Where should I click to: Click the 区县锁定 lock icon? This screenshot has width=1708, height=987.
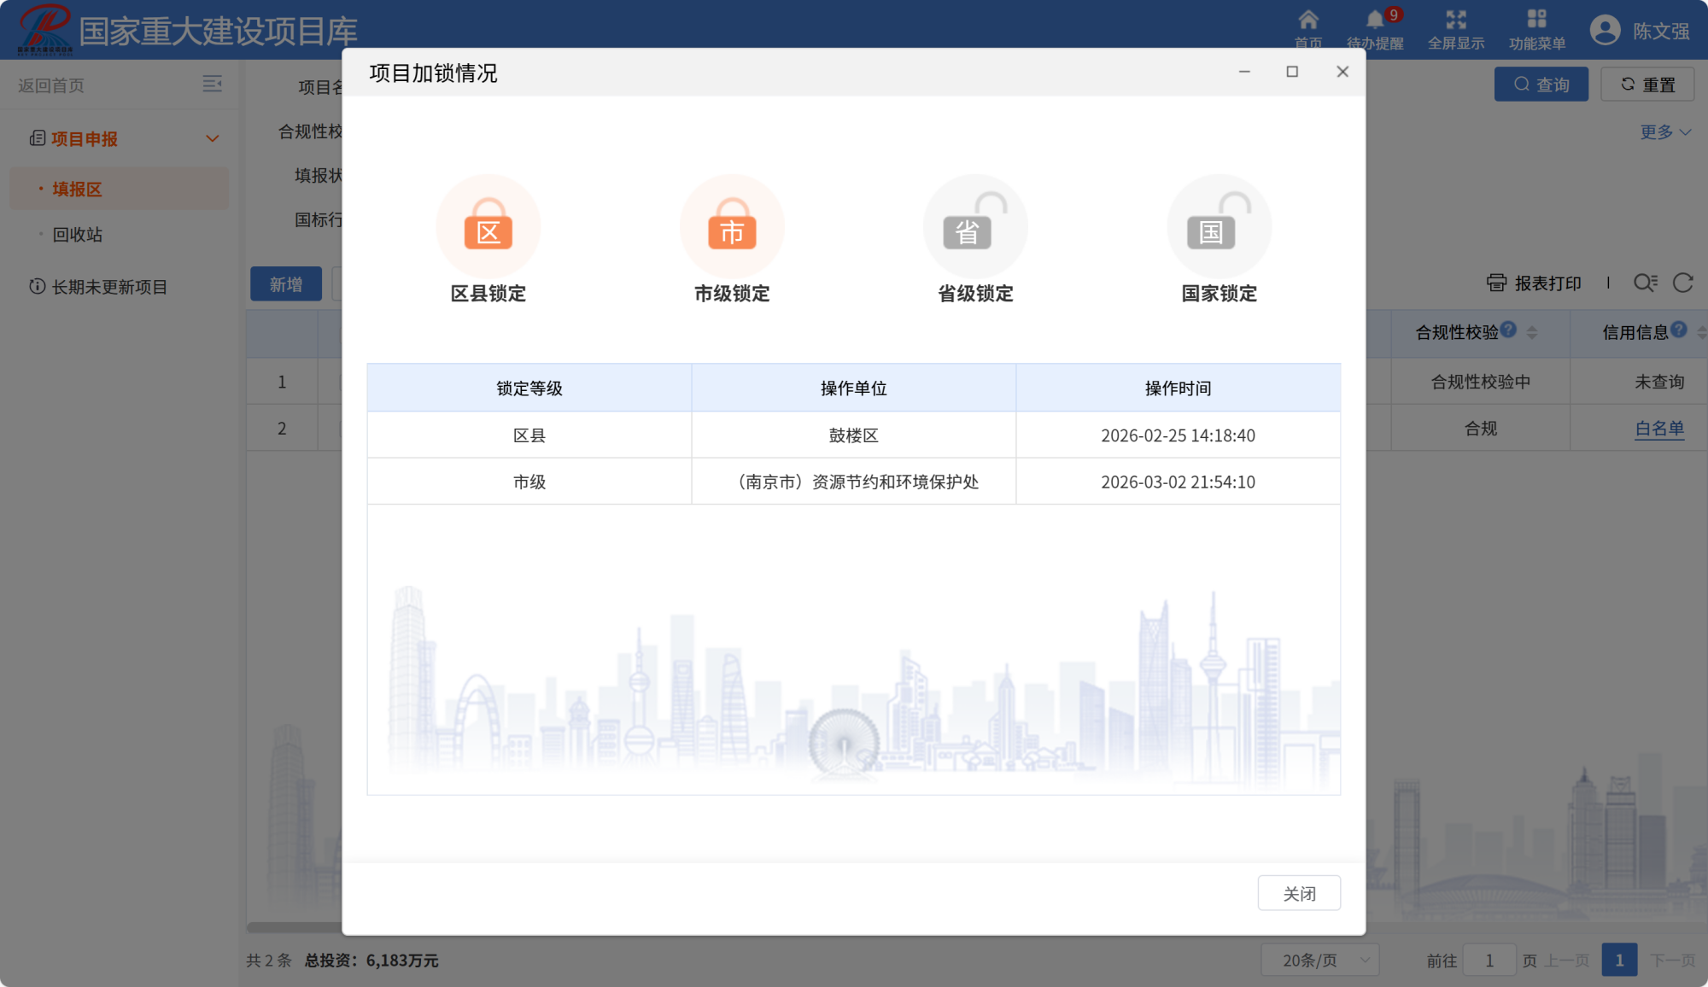pyautogui.click(x=488, y=225)
